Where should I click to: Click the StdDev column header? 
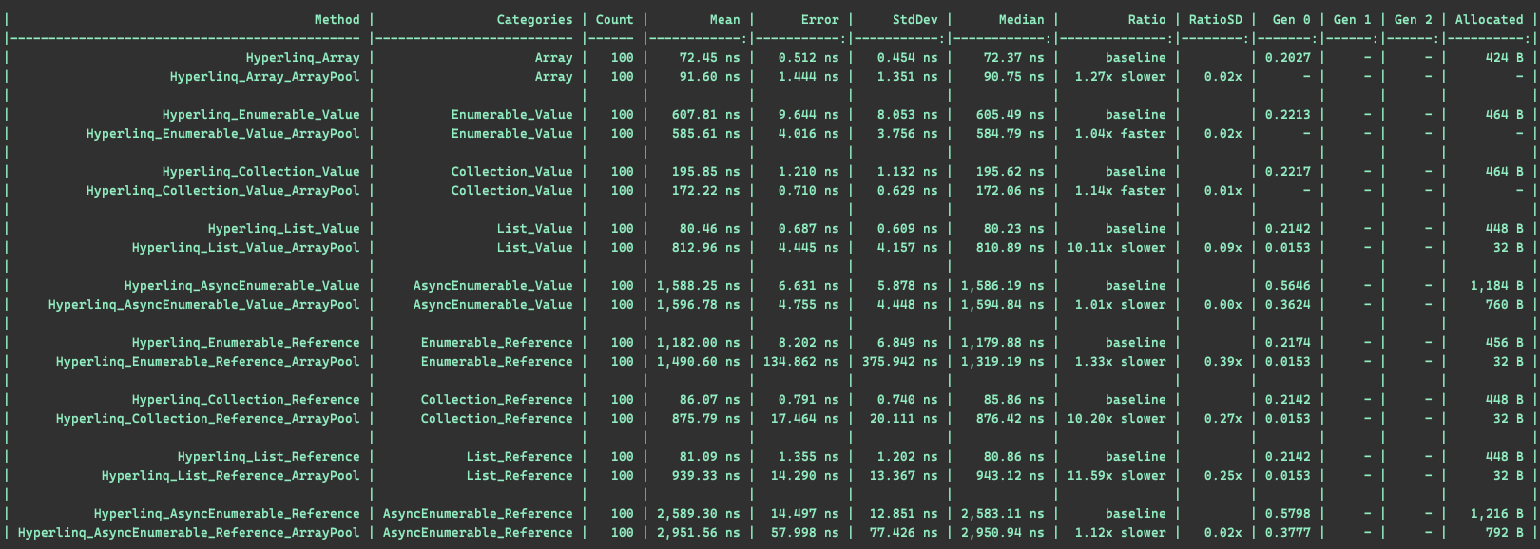pos(915,19)
